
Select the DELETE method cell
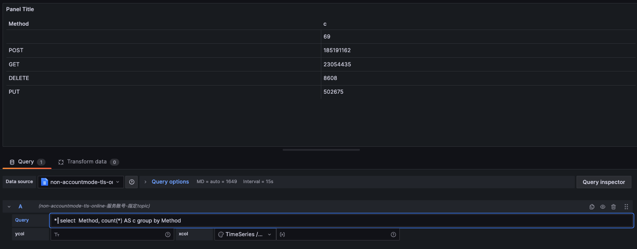tap(163, 78)
